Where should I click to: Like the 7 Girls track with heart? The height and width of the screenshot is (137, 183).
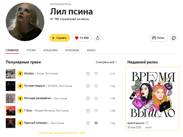[96, 111]
